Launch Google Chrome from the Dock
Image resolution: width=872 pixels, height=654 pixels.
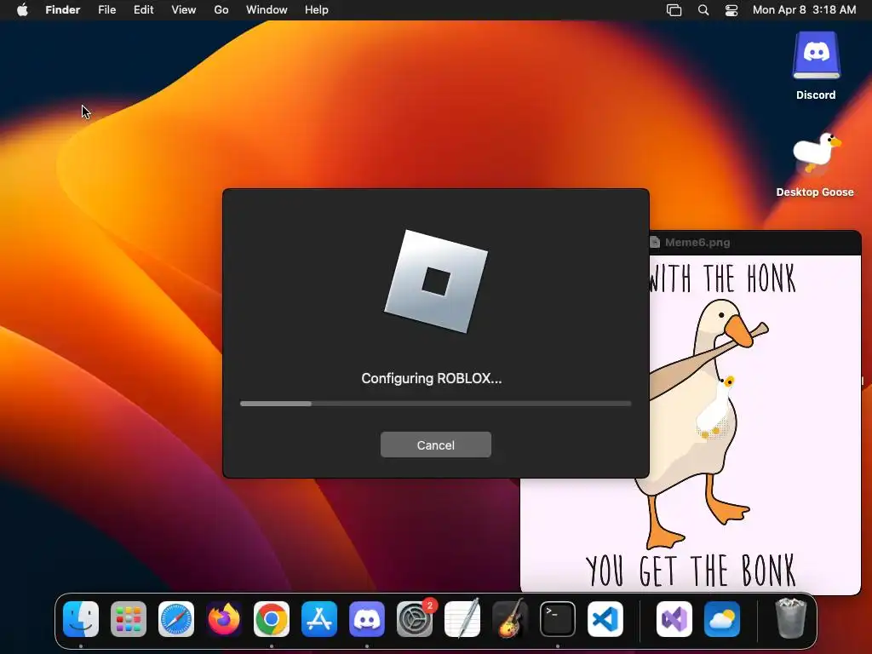tap(272, 619)
